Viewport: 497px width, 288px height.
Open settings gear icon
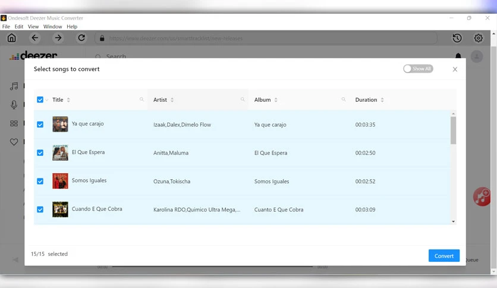coord(479,38)
